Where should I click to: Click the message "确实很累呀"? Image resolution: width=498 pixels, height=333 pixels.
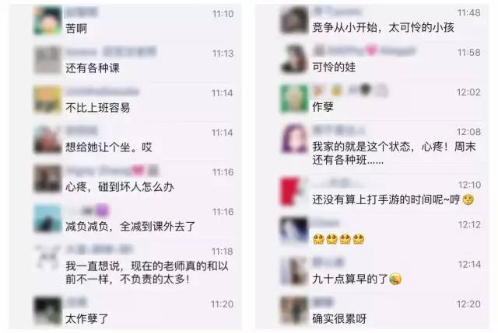point(339,319)
